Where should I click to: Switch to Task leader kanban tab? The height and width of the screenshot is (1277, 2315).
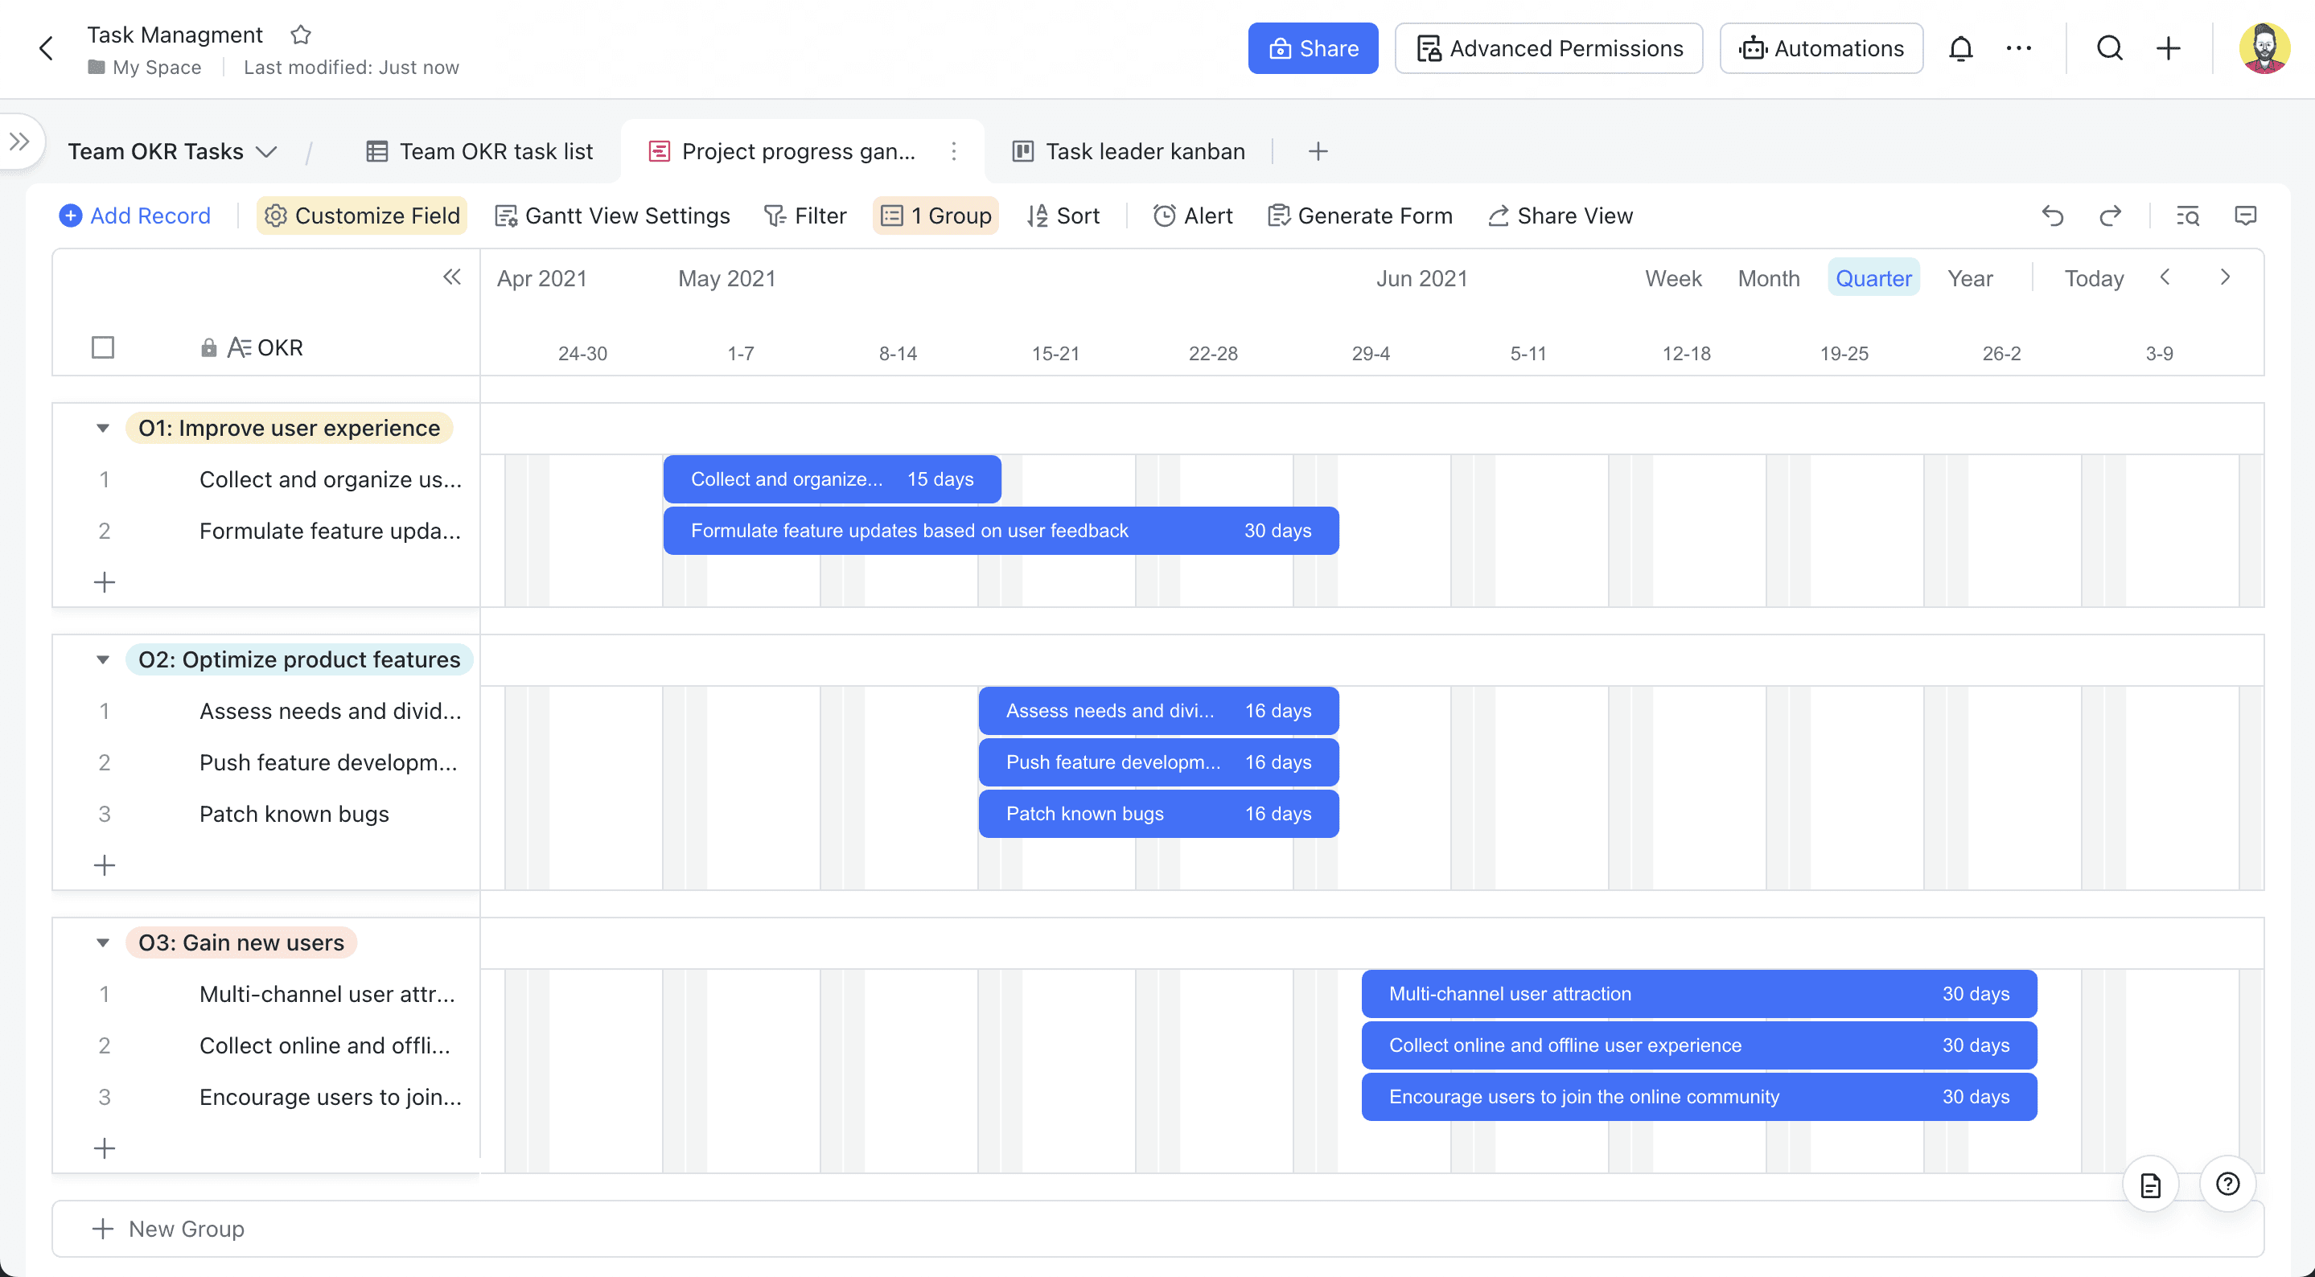1129,151
